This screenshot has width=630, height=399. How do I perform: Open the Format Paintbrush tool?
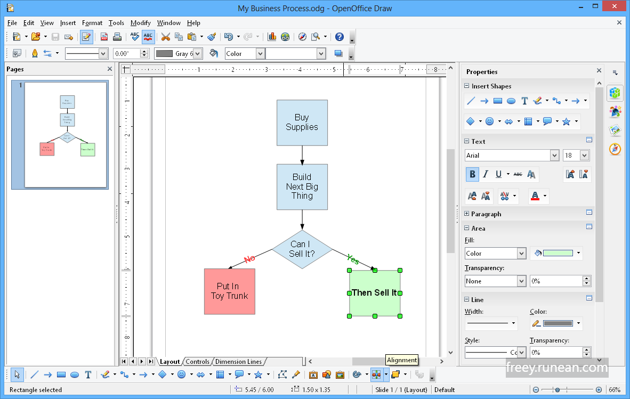(x=211, y=37)
